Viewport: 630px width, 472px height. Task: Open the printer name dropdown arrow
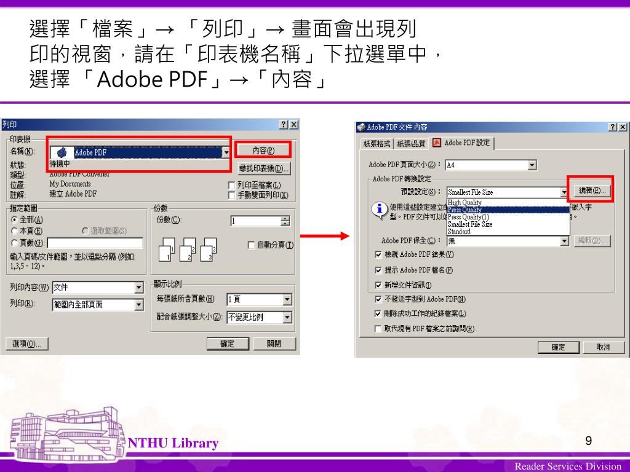226,152
